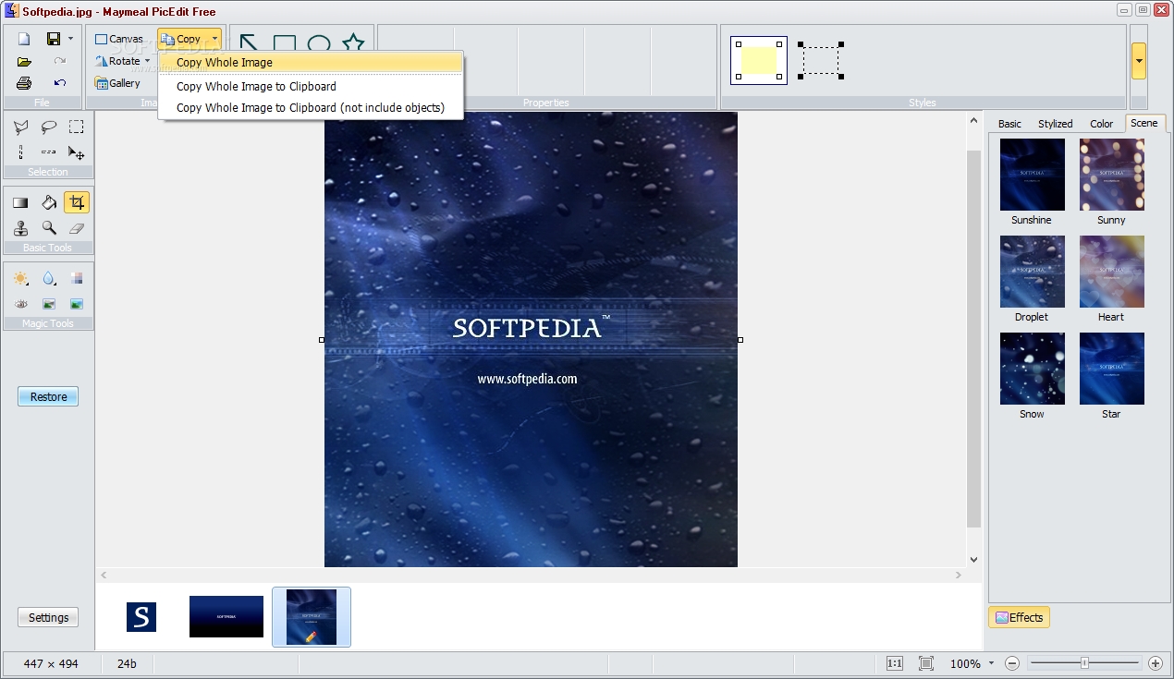The width and height of the screenshot is (1174, 679).
Task: Draw a star shape
Action: 353,42
